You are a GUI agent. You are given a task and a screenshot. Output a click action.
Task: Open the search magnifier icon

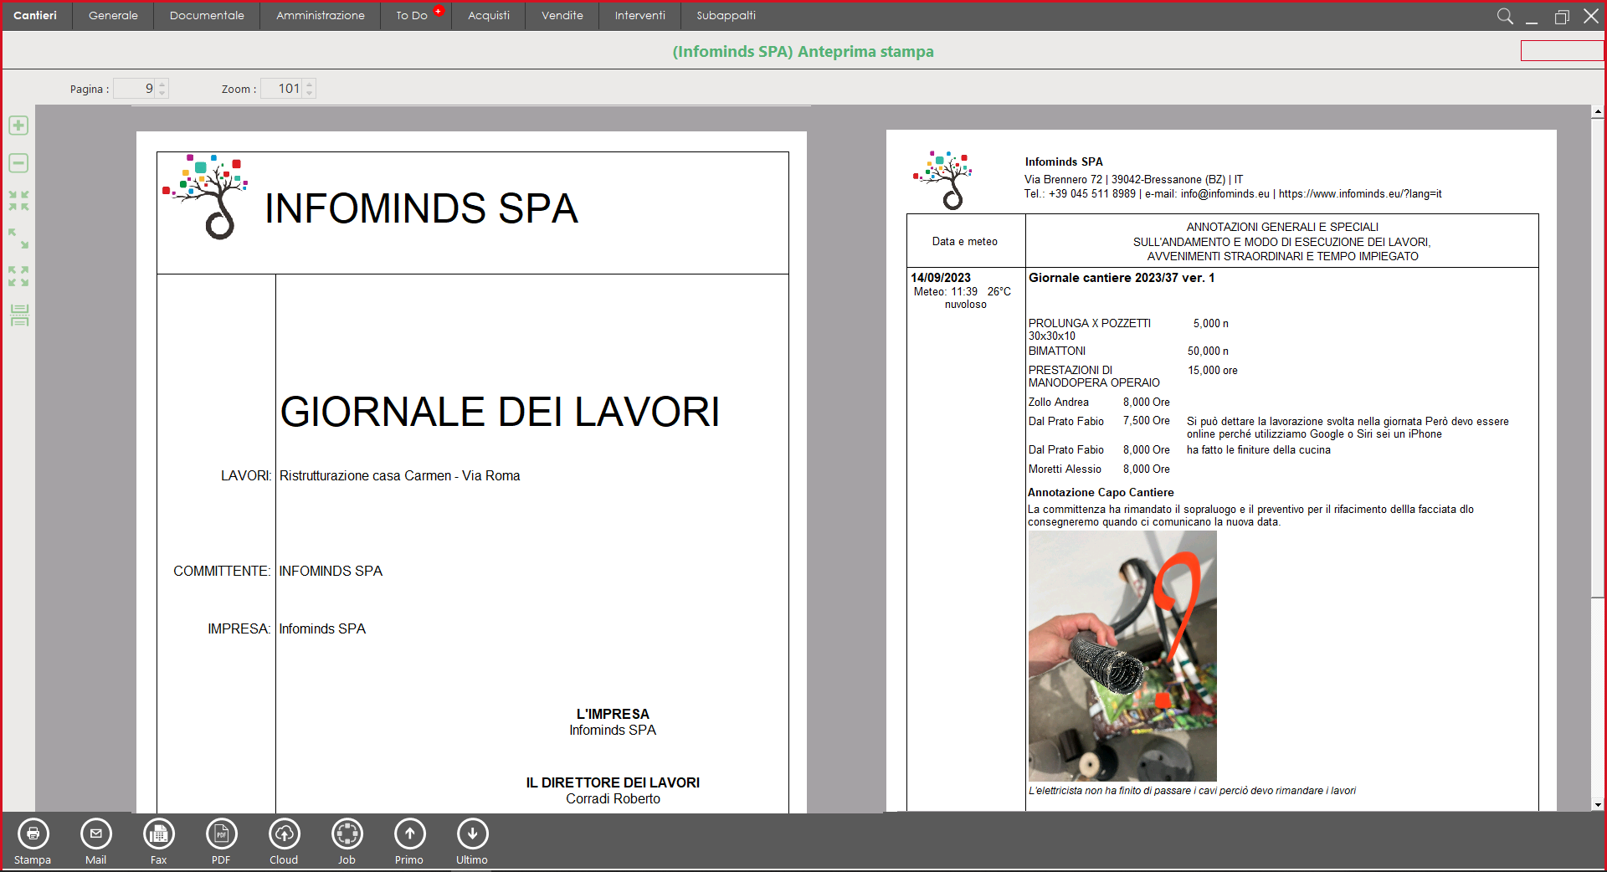click(1504, 16)
